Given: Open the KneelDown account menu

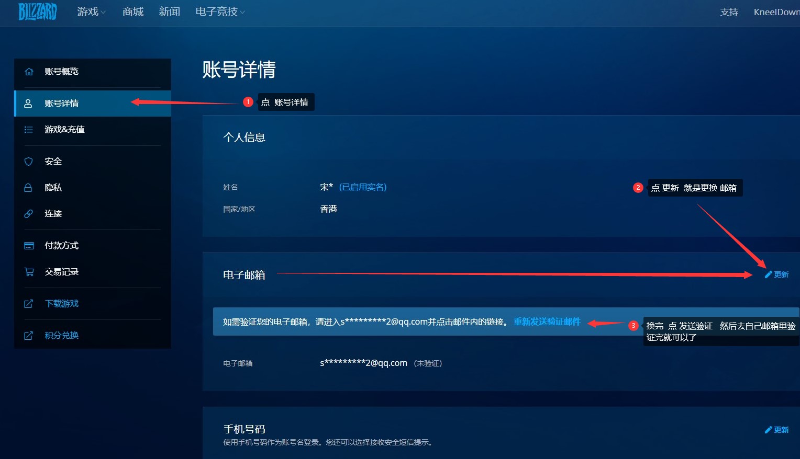Looking at the screenshot, I should point(776,12).
